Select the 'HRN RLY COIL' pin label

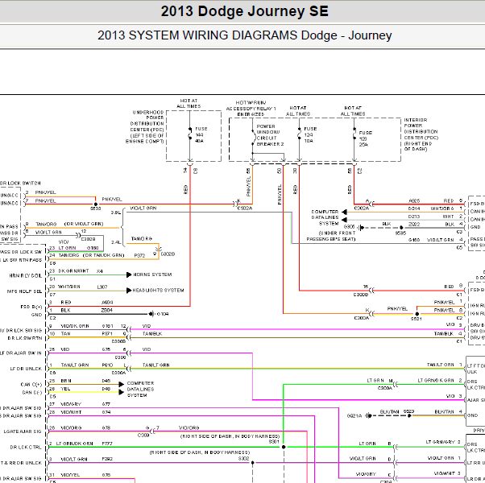(x=25, y=275)
